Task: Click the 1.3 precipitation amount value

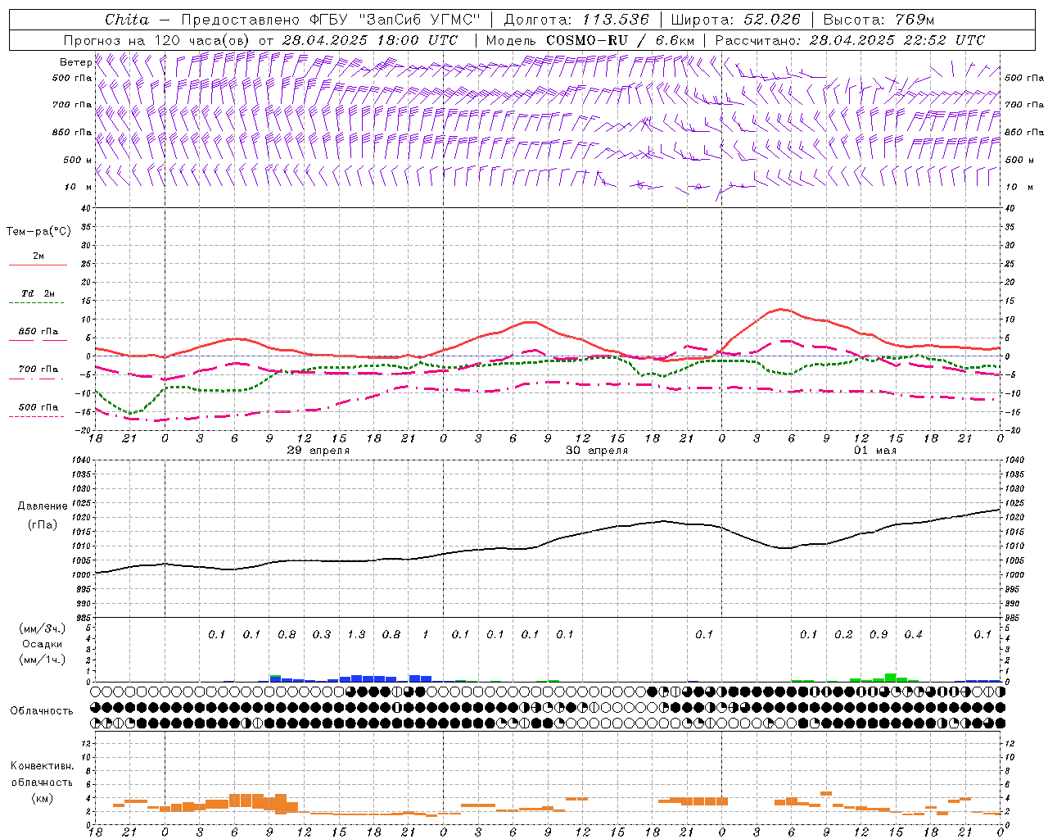Action: tap(356, 635)
